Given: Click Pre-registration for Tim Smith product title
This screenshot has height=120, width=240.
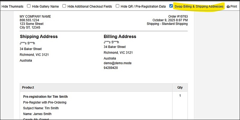Looking at the screenshot, I should tap(45, 97).
